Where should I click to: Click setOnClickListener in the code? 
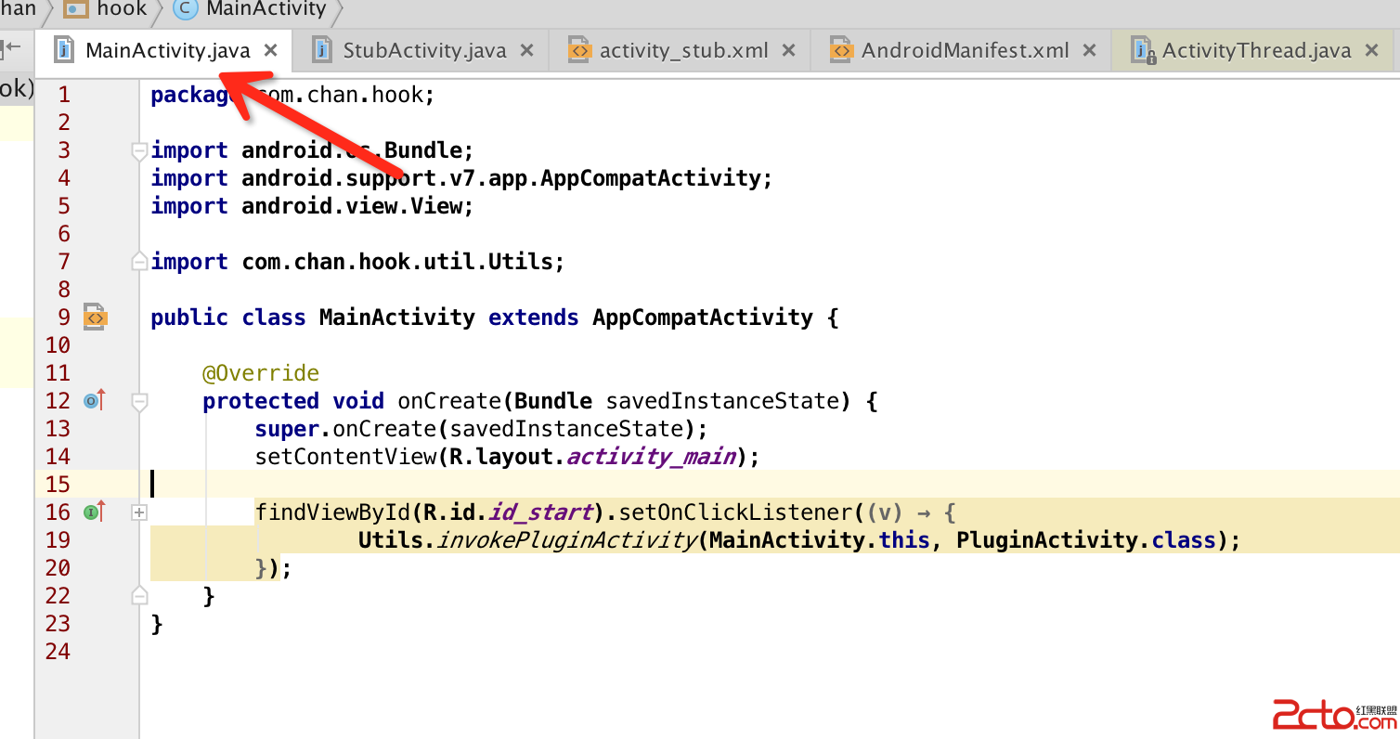736,512
